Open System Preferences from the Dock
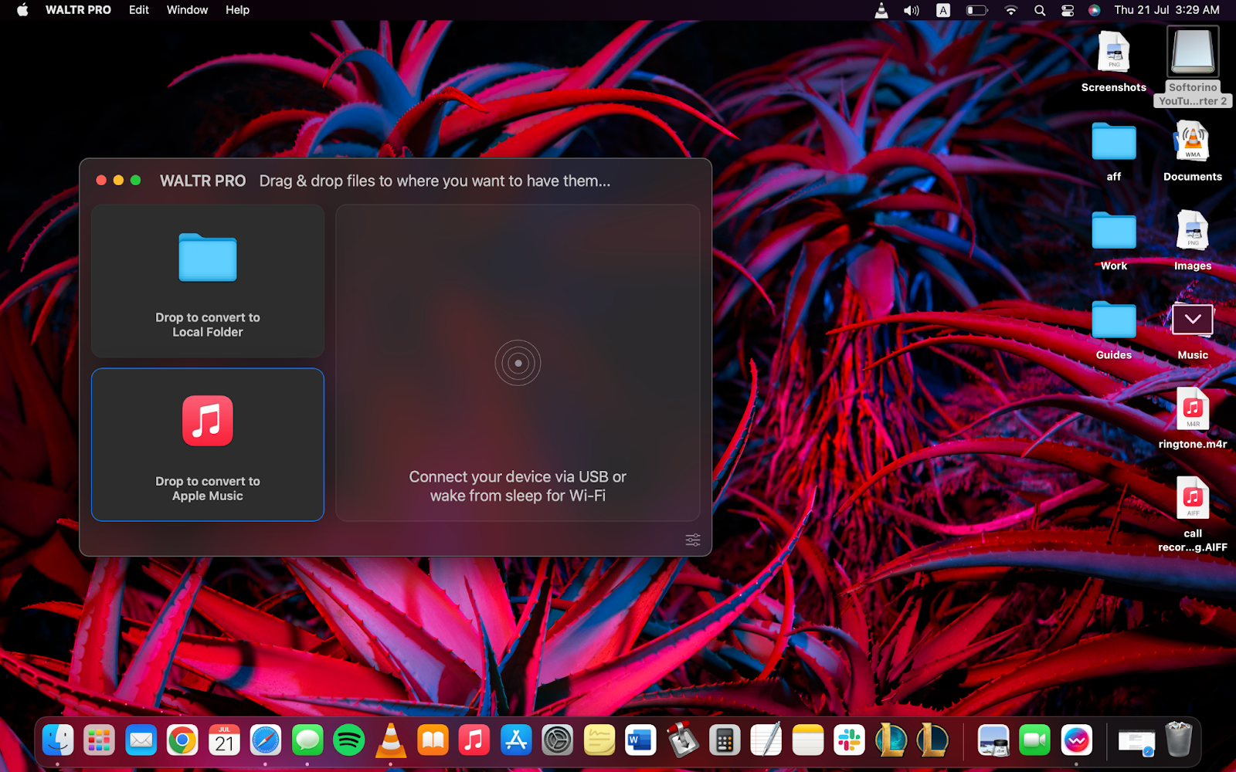The image size is (1236, 772). click(558, 741)
